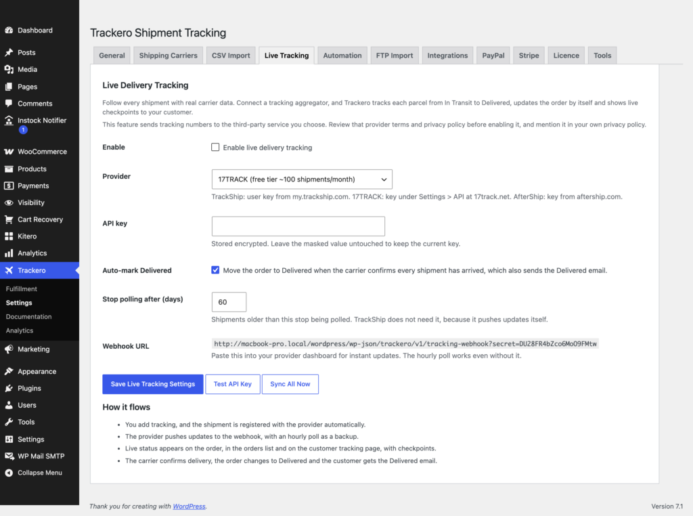Click the Cart Recovery cart icon
The height and width of the screenshot is (516, 693).
(9, 219)
